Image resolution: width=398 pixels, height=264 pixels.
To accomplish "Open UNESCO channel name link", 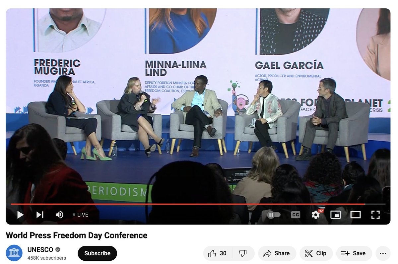I will point(40,249).
